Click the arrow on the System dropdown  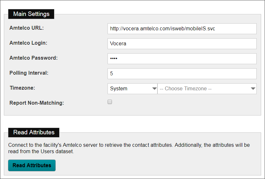(x=154, y=89)
